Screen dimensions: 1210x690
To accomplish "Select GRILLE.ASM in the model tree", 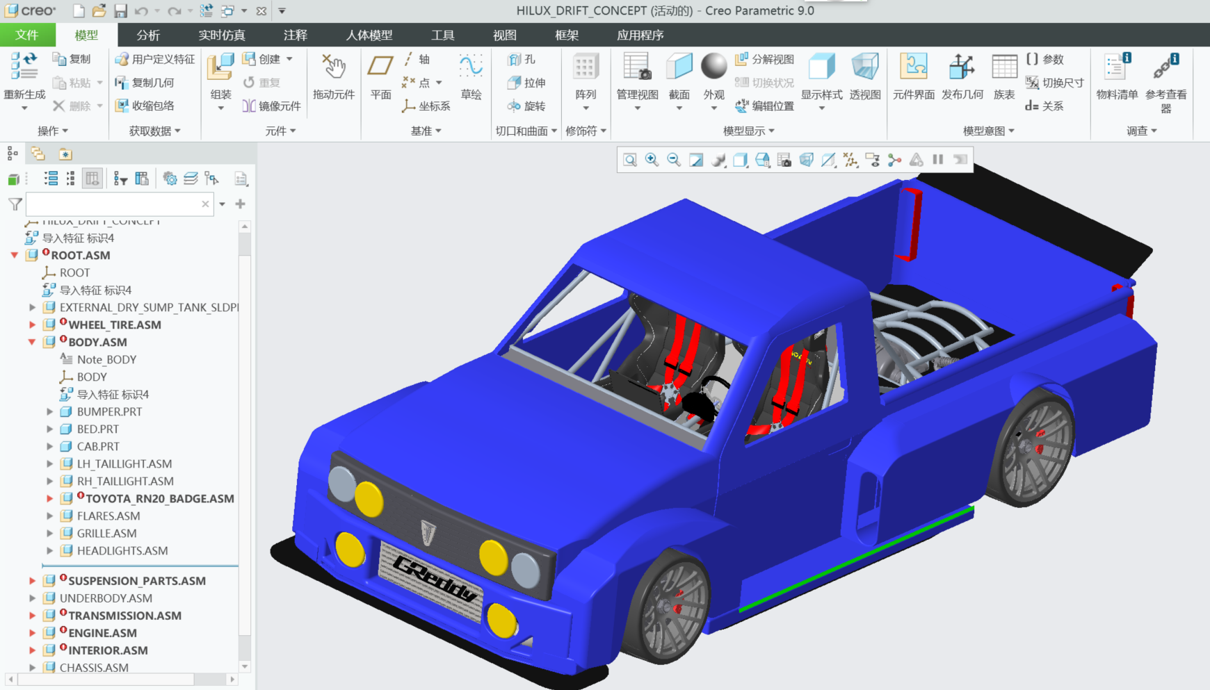I will point(106,533).
